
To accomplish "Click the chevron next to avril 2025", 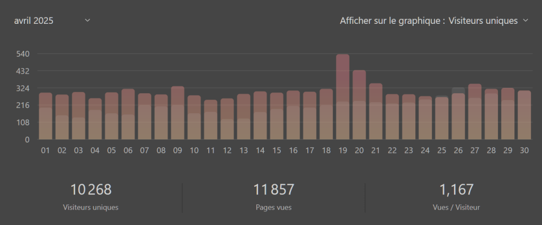I will (87, 21).
